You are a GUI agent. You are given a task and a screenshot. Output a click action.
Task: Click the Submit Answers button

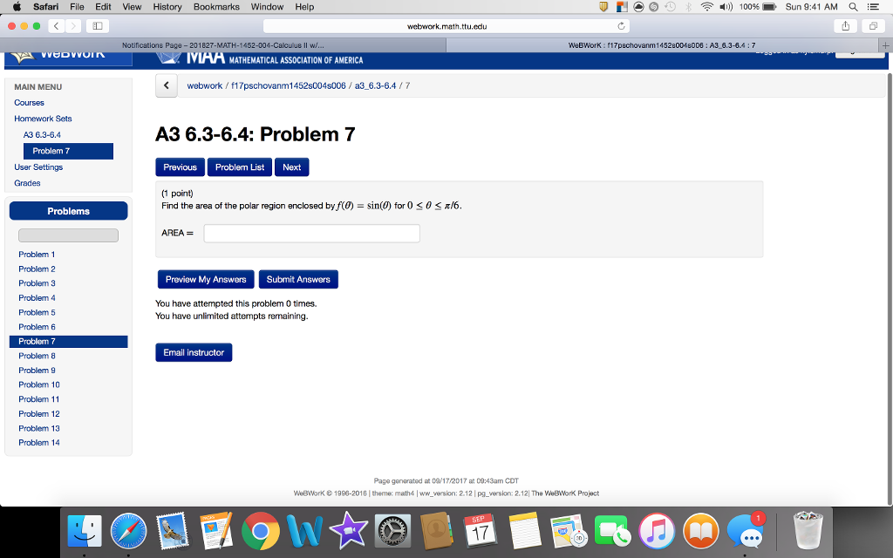(x=298, y=279)
